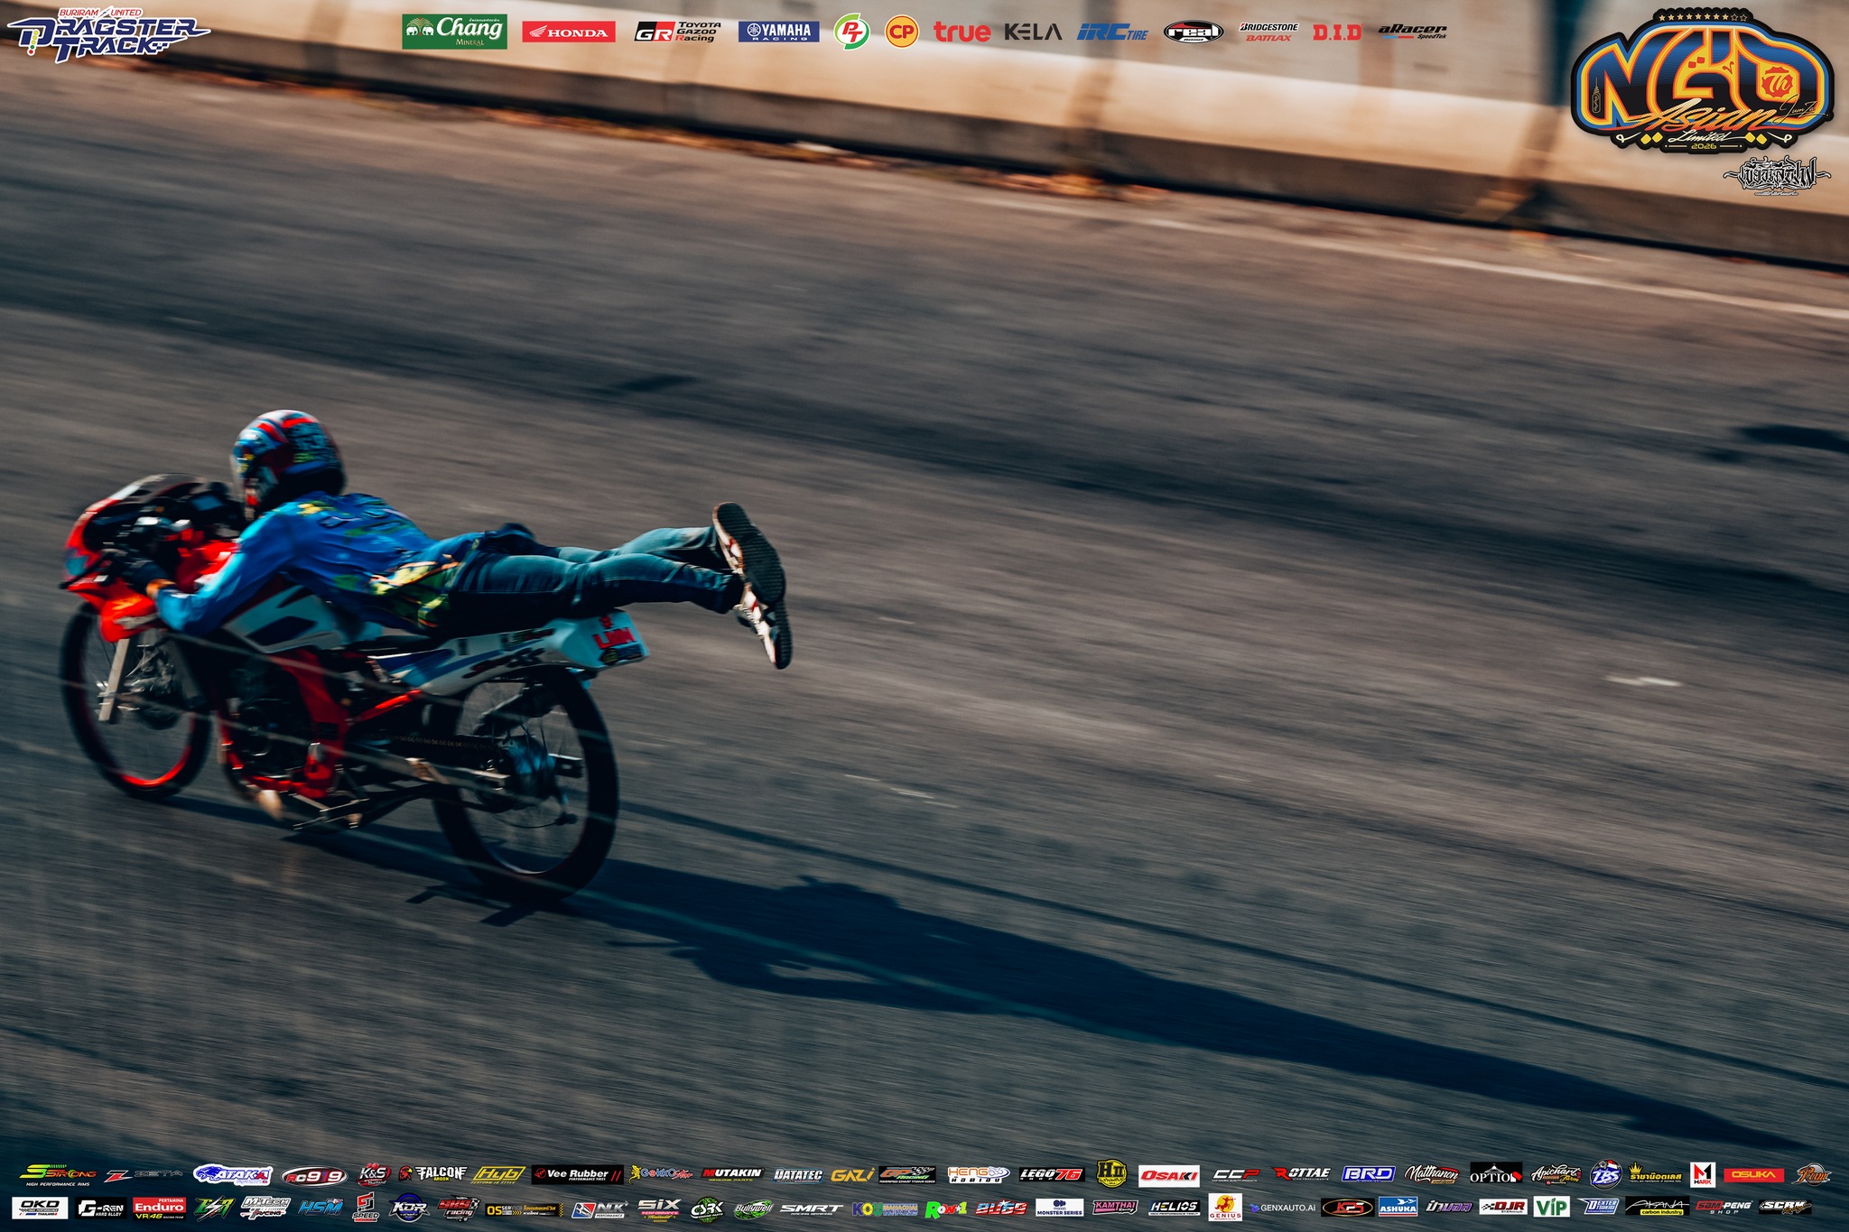Click the Bridgestone Battlax logo

click(1268, 32)
